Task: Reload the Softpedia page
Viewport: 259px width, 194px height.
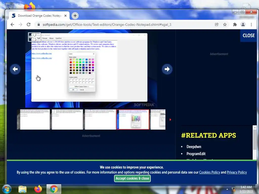Action: [x=29, y=25]
